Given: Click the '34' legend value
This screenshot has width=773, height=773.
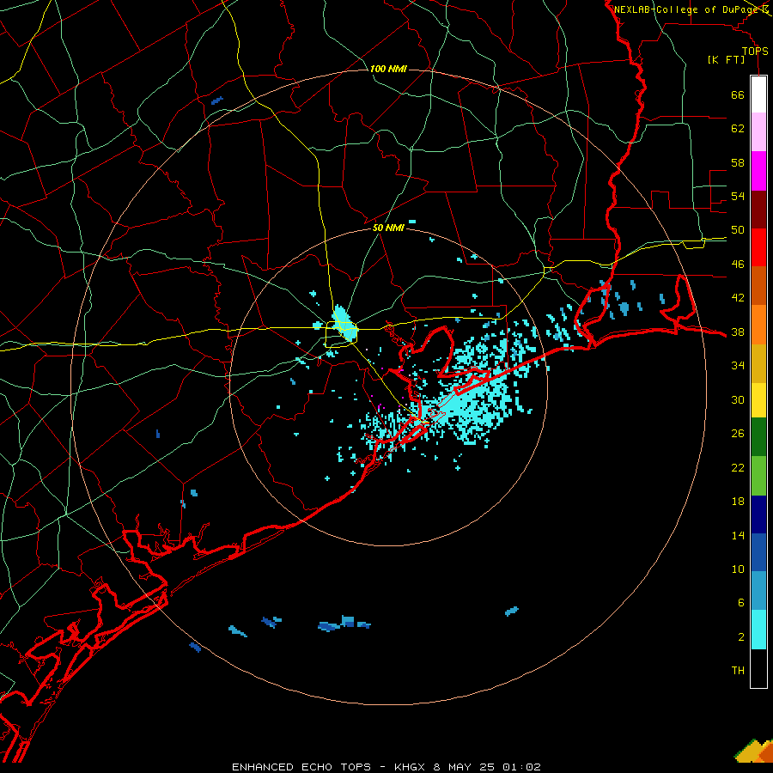Looking at the screenshot, I should [738, 365].
